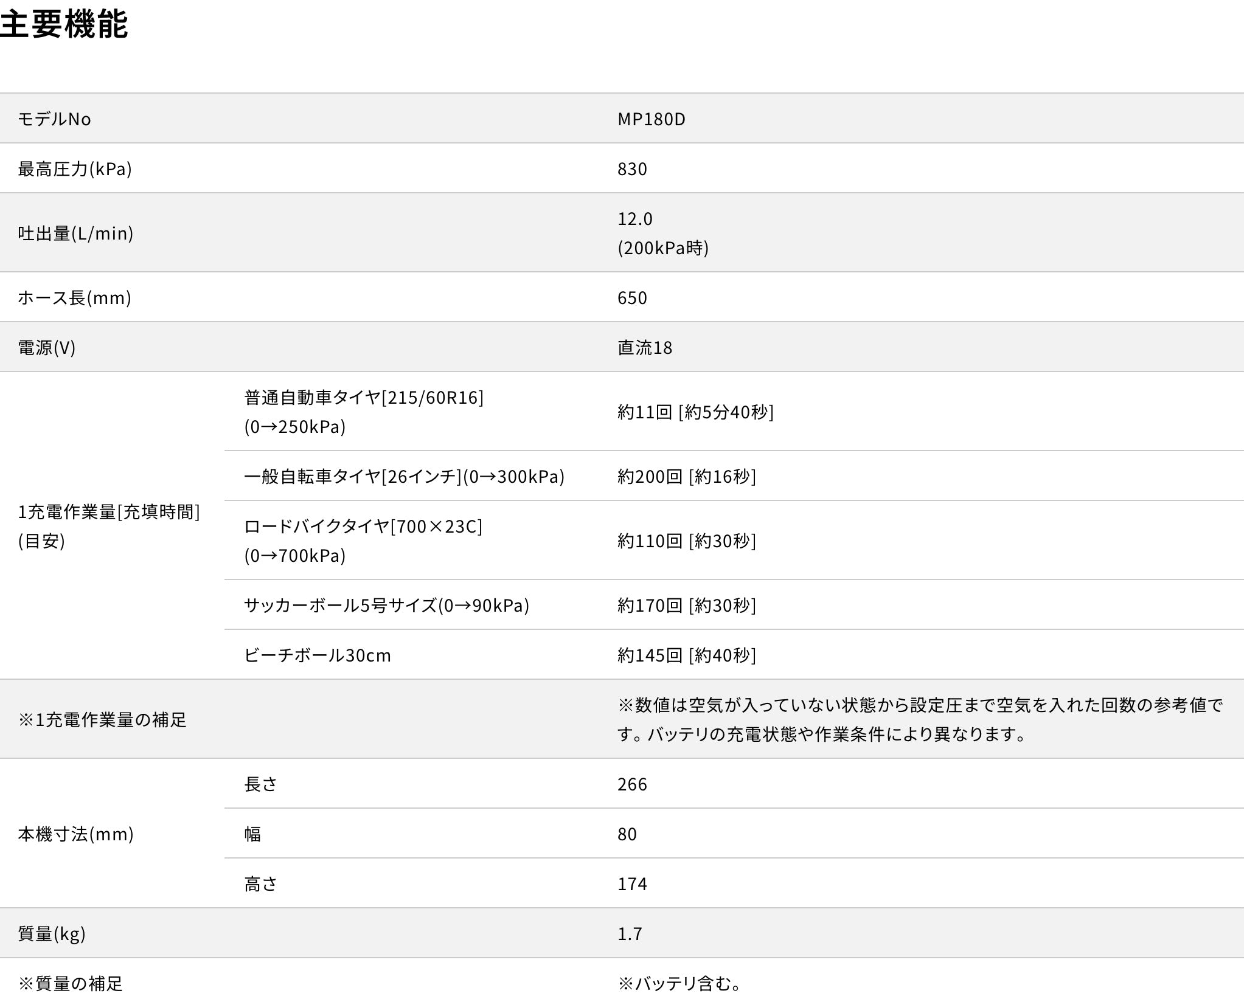Select the 一般自転車タイヤ[26インチ] row
The width and height of the screenshot is (1244, 999).
[x=405, y=477]
